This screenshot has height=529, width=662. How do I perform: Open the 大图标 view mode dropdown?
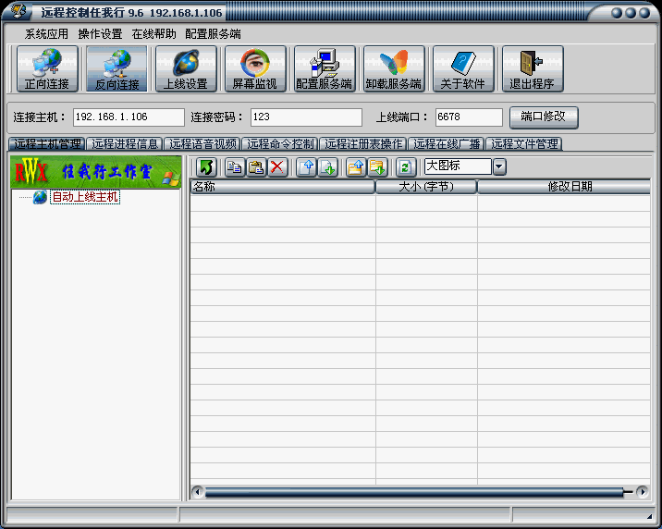tap(499, 166)
